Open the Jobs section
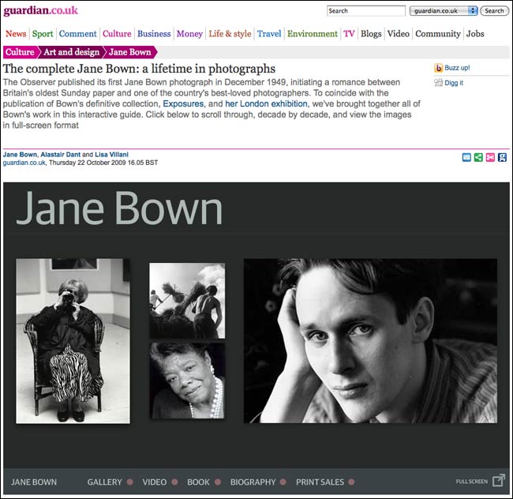Screen dimensions: 513x499 (475, 34)
